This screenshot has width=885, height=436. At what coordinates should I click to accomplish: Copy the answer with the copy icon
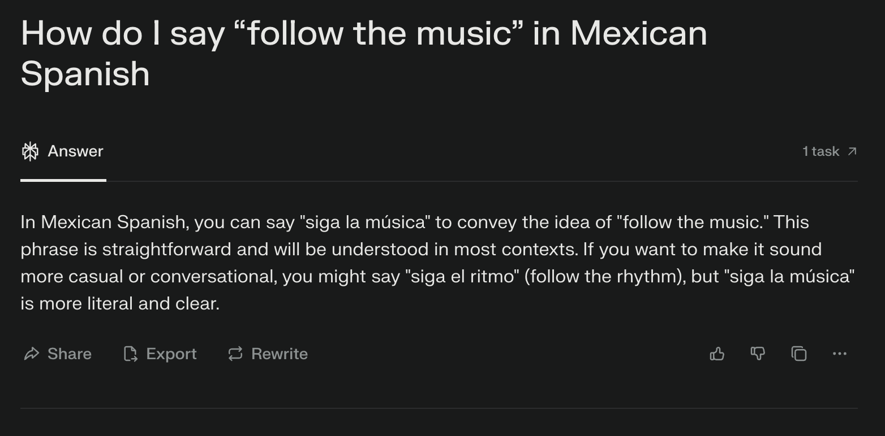pos(798,354)
